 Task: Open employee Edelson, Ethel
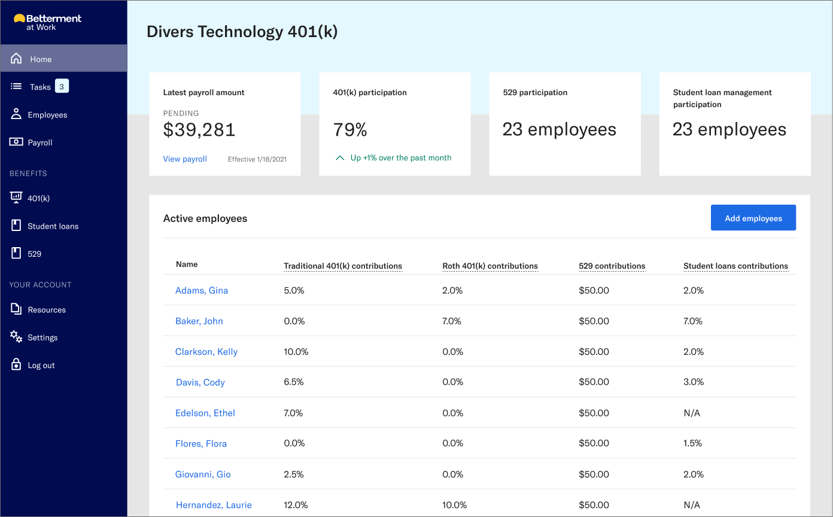pos(205,413)
